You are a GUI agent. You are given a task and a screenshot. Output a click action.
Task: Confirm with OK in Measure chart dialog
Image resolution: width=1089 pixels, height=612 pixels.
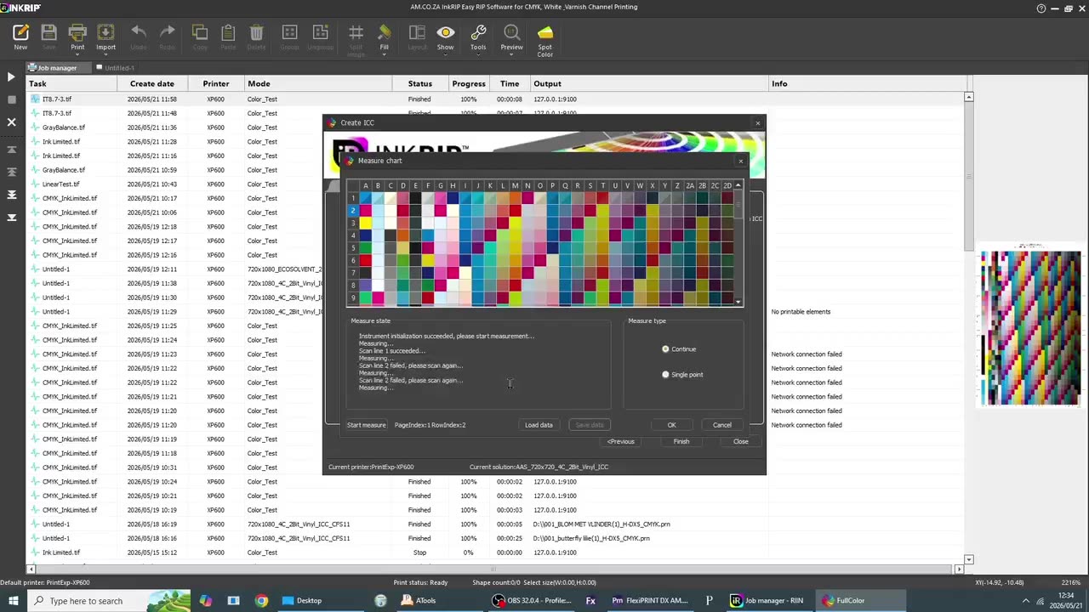coord(671,425)
